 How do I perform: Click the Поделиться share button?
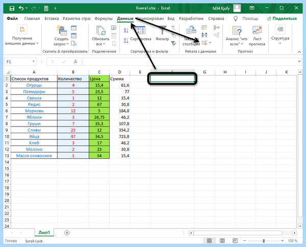282,18
